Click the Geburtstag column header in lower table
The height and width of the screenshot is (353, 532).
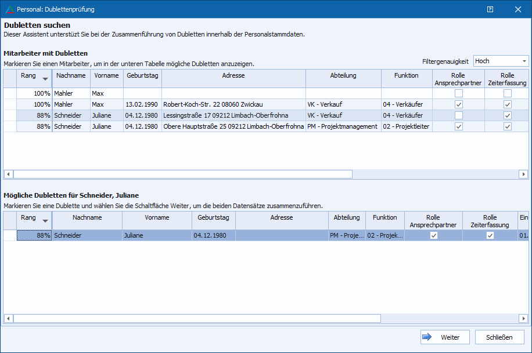(x=213, y=218)
